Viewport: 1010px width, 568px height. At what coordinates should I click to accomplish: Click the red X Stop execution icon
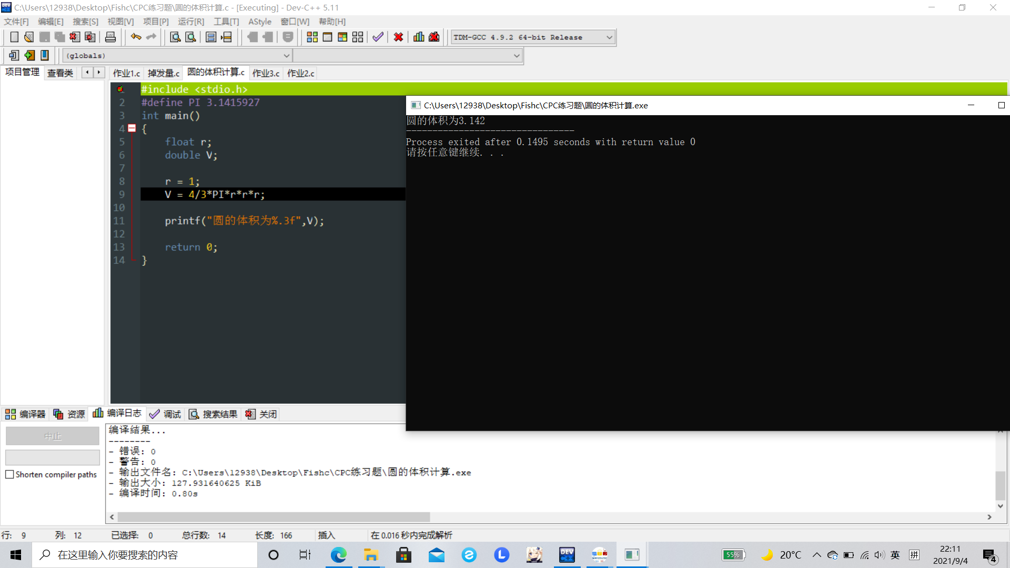point(398,37)
